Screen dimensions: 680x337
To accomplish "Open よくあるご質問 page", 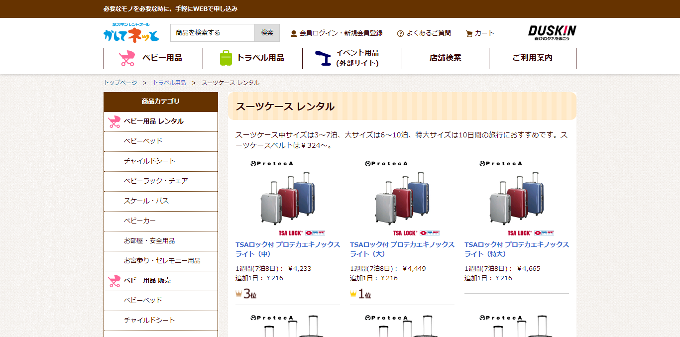I will [x=429, y=33].
